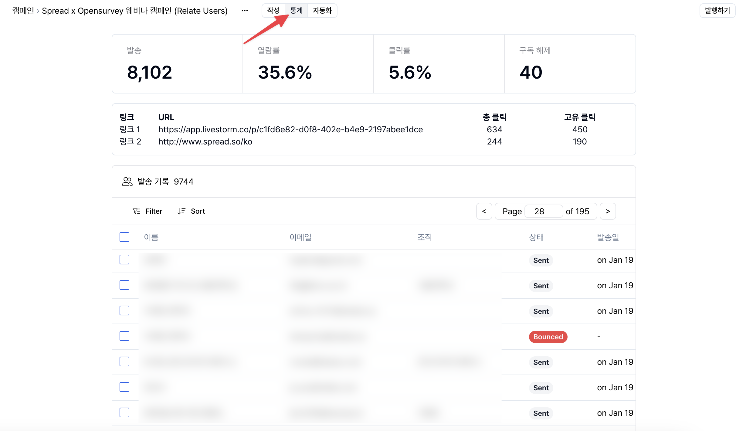Click the Bounced status badge
The image size is (746, 431).
(548, 337)
